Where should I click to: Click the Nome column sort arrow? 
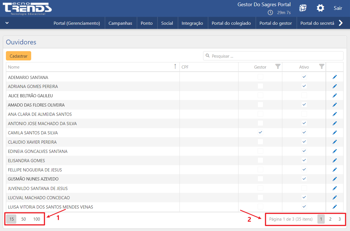175,67
